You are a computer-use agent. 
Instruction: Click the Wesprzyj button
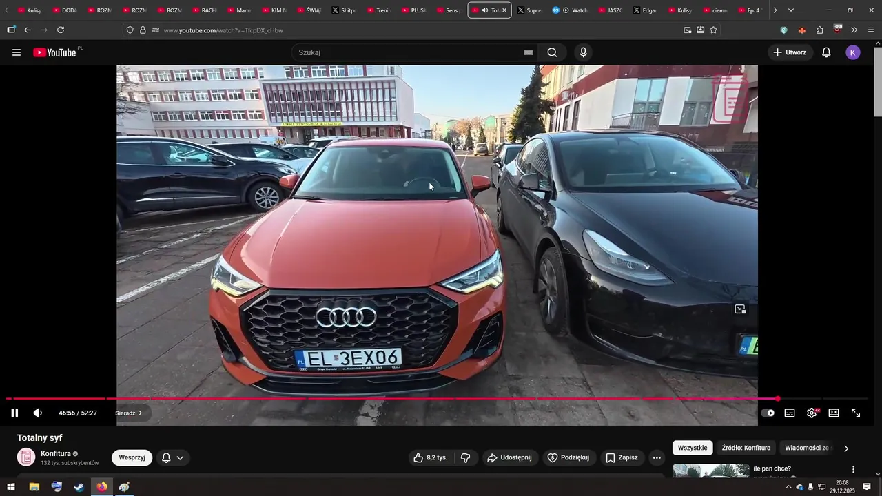[132, 457]
